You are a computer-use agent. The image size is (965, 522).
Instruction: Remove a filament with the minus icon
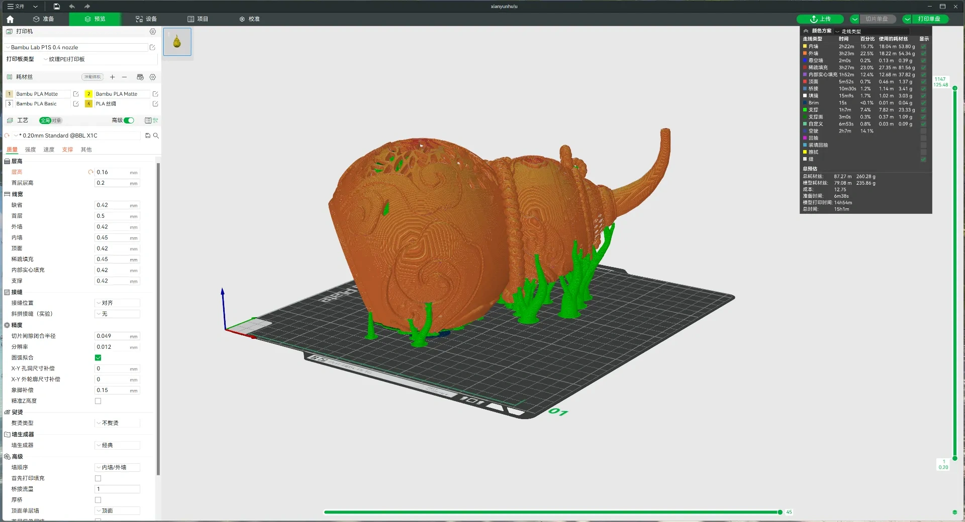point(125,77)
